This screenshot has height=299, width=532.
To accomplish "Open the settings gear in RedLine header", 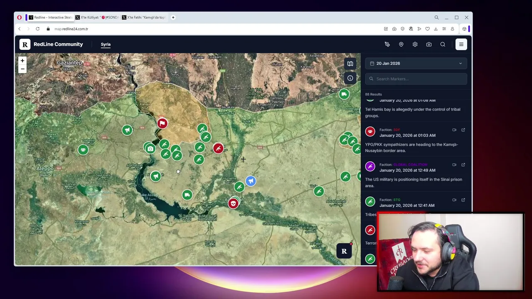I will tap(415, 44).
